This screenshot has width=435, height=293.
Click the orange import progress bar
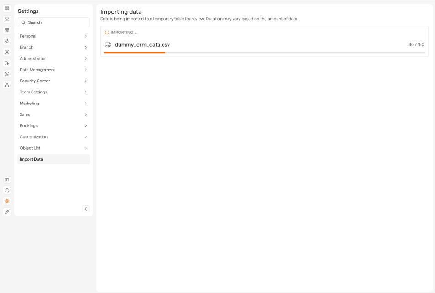[135, 53]
